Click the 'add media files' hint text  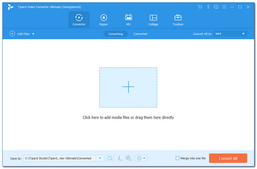[128, 117]
